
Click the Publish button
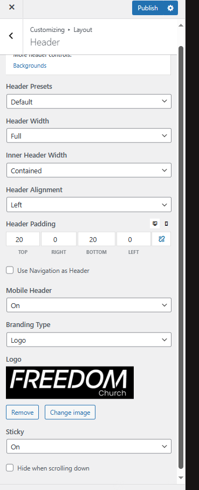148,8
